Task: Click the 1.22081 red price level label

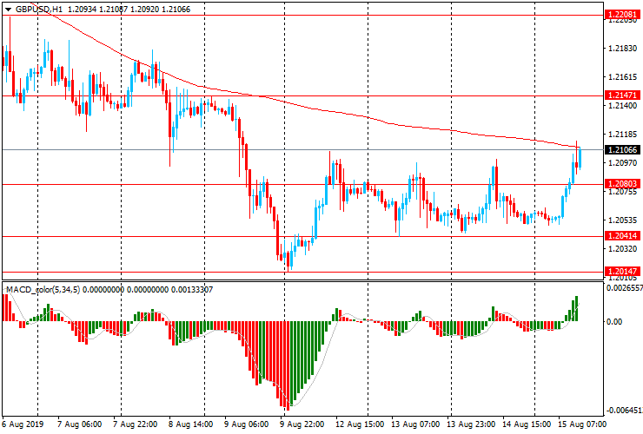Action: (622, 15)
